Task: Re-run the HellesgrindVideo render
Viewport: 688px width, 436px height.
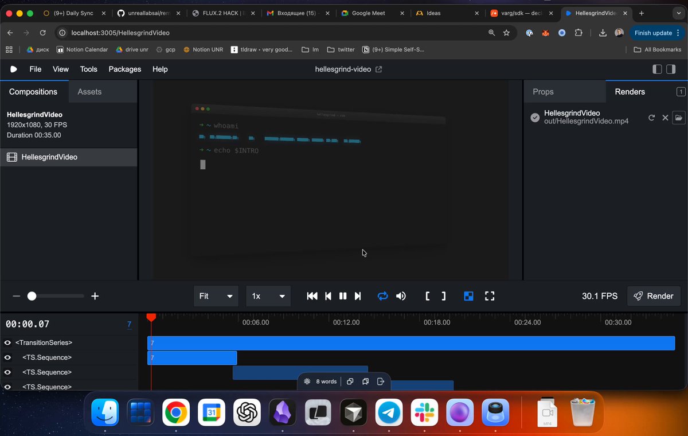Action: [x=651, y=118]
